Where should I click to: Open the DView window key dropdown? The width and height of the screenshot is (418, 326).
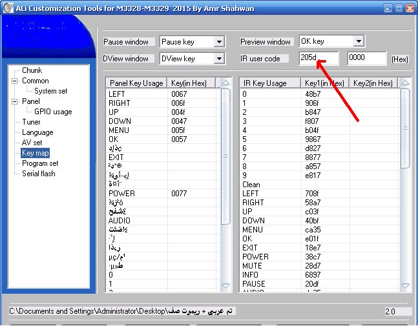(219, 58)
